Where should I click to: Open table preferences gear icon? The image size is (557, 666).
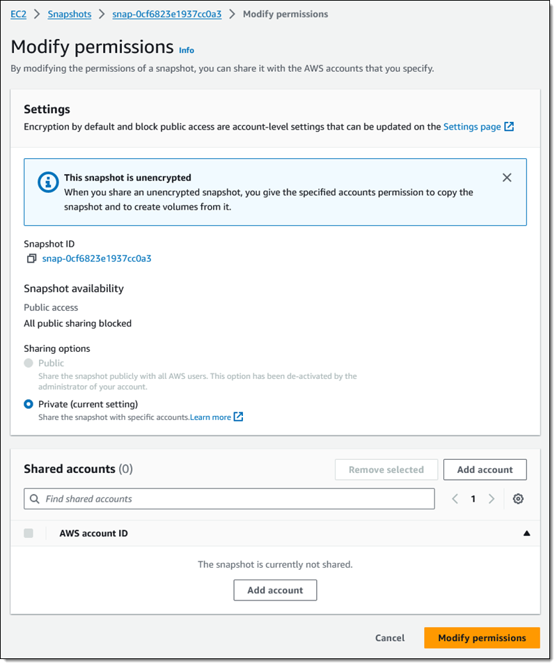tap(518, 499)
